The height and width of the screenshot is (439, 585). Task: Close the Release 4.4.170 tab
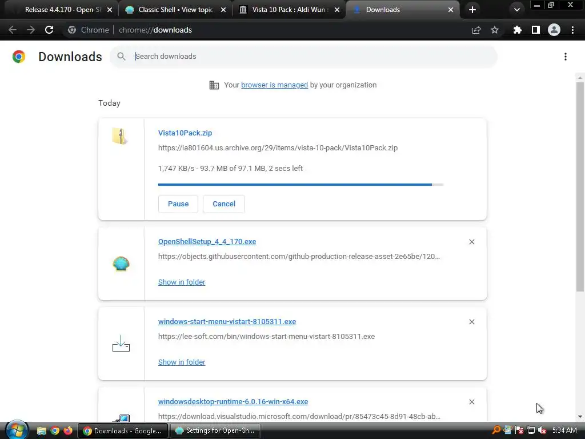click(x=110, y=10)
